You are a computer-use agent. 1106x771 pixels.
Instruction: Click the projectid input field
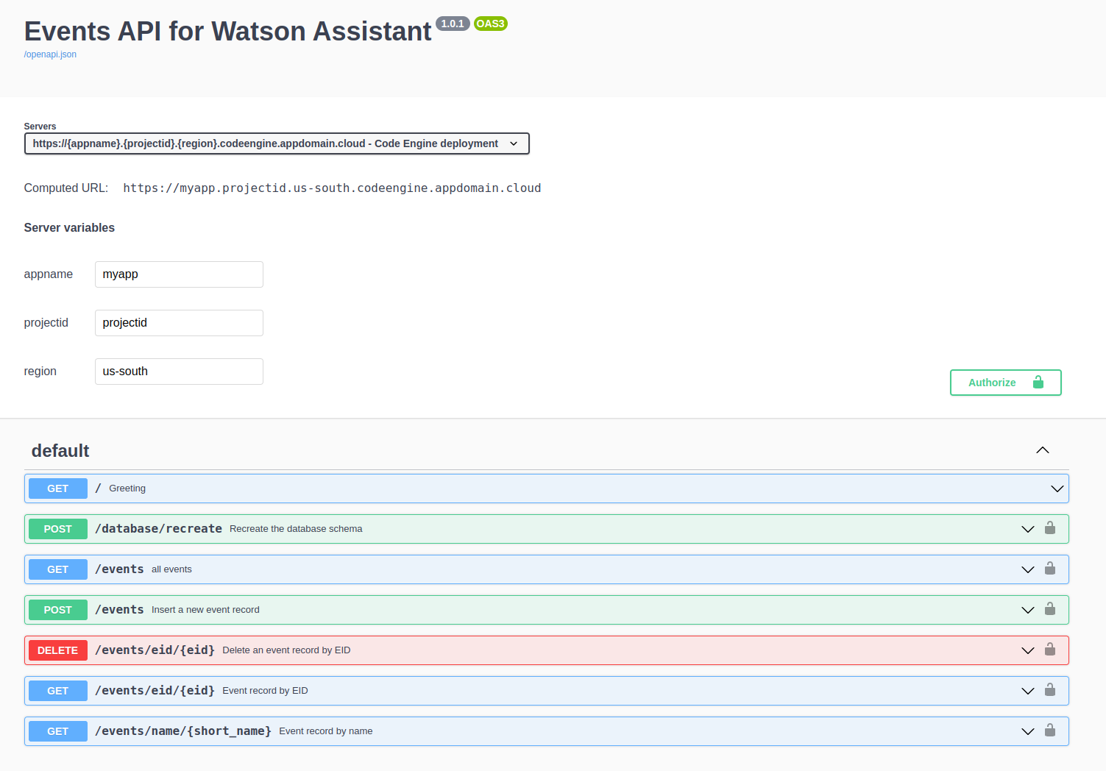(179, 323)
